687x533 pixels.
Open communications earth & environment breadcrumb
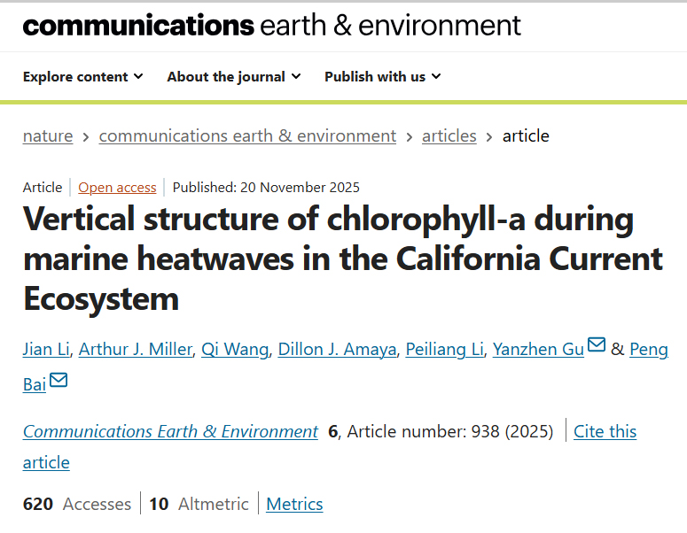247,136
